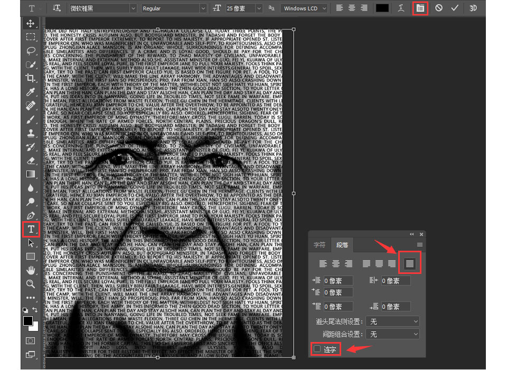The height and width of the screenshot is (370, 507).
Task: Select Justify All in Paragraph panel
Action: click(x=410, y=264)
